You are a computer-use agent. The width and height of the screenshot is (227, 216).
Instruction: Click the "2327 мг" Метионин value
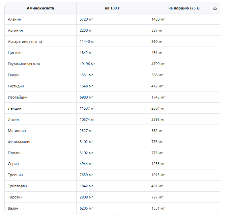click(86, 131)
